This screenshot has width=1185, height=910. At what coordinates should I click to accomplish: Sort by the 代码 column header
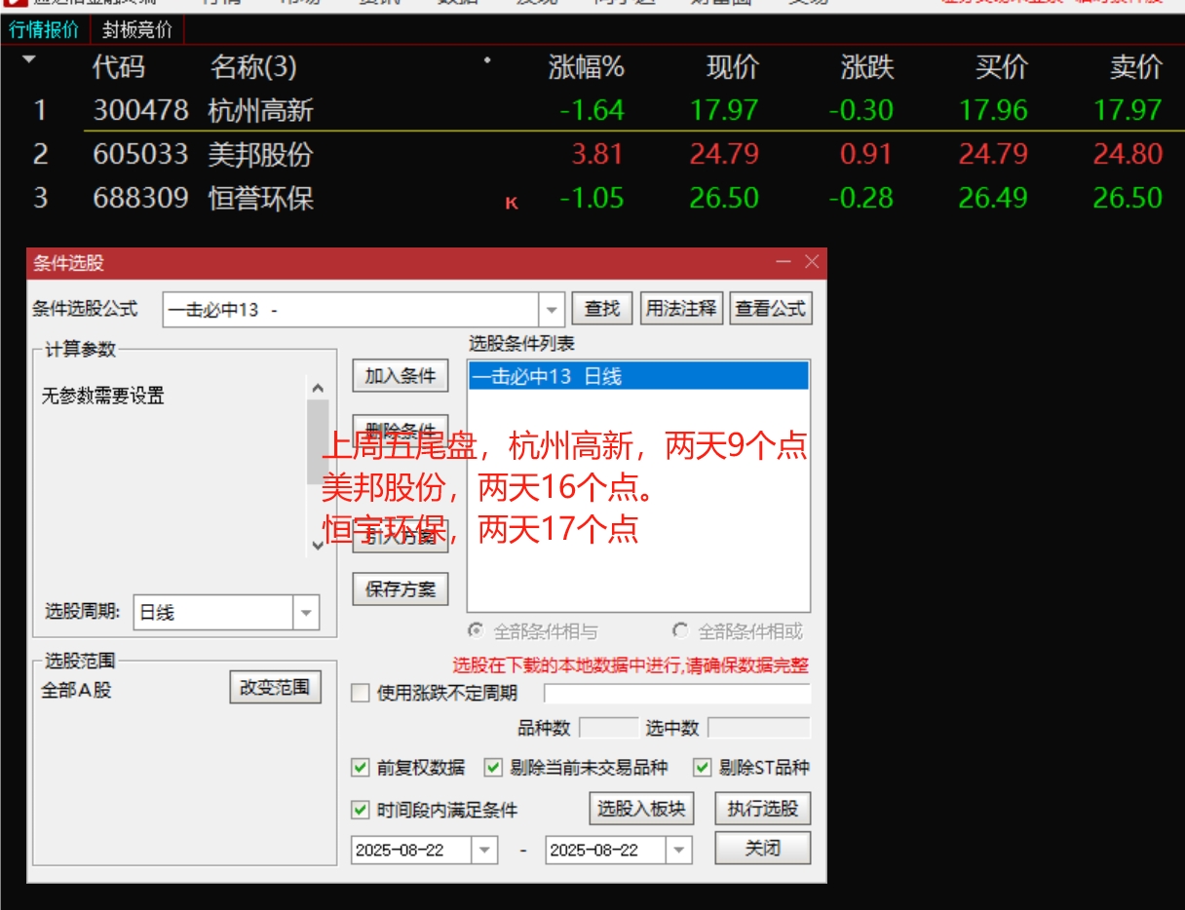click(118, 67)
